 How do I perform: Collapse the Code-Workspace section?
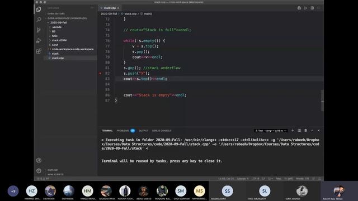(67, 18)
